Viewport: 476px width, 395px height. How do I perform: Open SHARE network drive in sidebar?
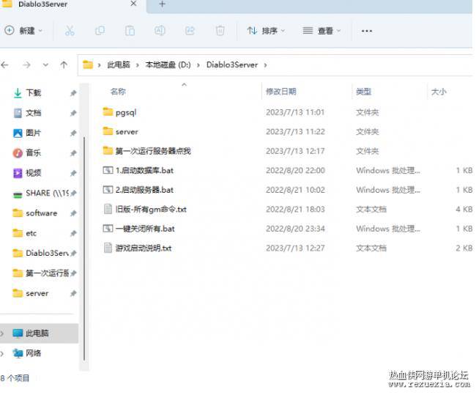[41, 193]
